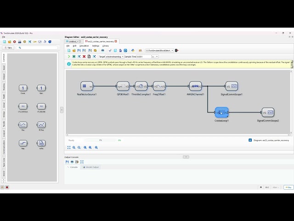Image resolution: width=294 pixels, height=221 pixels.
Task: Select the RealVectorSource1 block
Action: [x=87, y=86]
